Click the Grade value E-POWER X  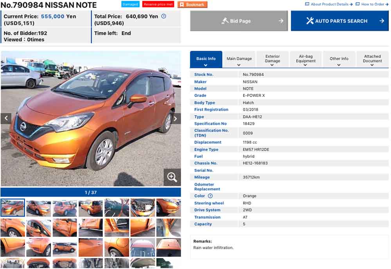254,95
